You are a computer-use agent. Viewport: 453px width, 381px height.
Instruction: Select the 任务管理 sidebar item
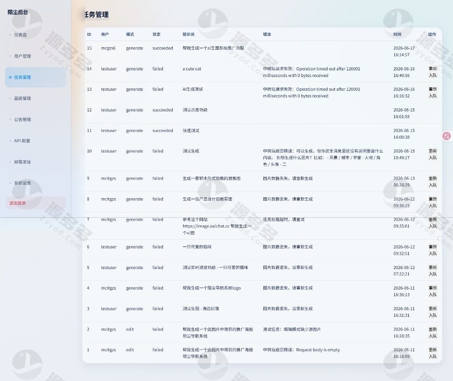click(x=35, y=78)
